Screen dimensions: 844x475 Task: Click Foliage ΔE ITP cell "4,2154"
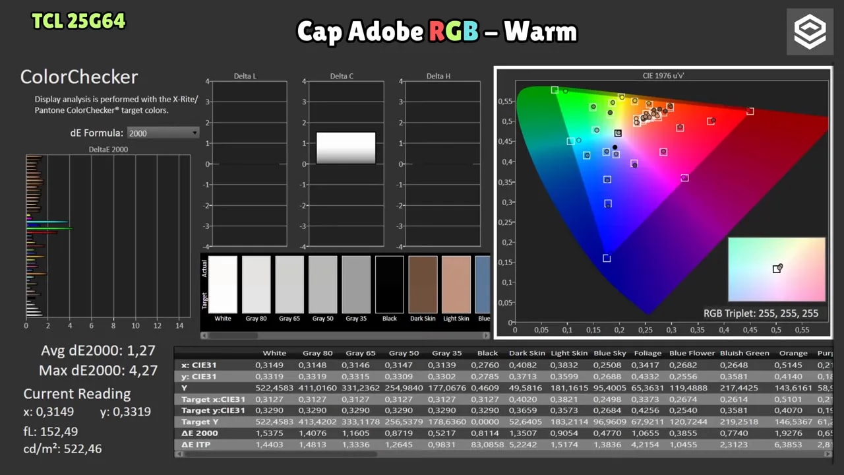[x=648, y=445]
